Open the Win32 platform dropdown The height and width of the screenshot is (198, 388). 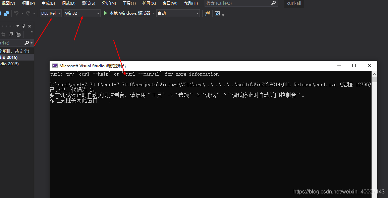tap(82, 13)
